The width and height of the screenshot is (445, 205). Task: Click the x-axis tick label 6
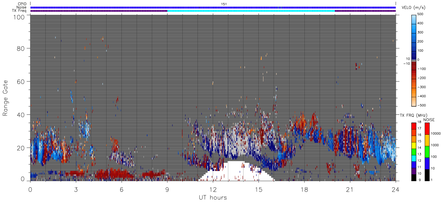pyautogui.click(x=122, y=189)
